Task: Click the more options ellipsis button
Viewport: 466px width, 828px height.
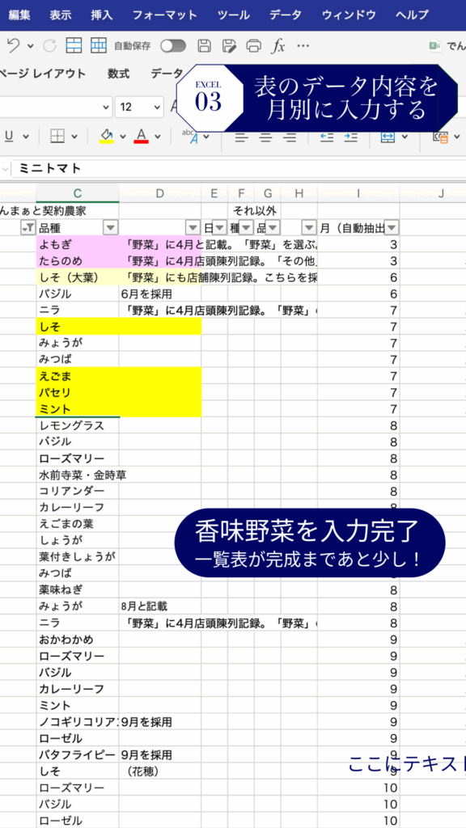Action: pyautogui.click(x=303, y=46)
